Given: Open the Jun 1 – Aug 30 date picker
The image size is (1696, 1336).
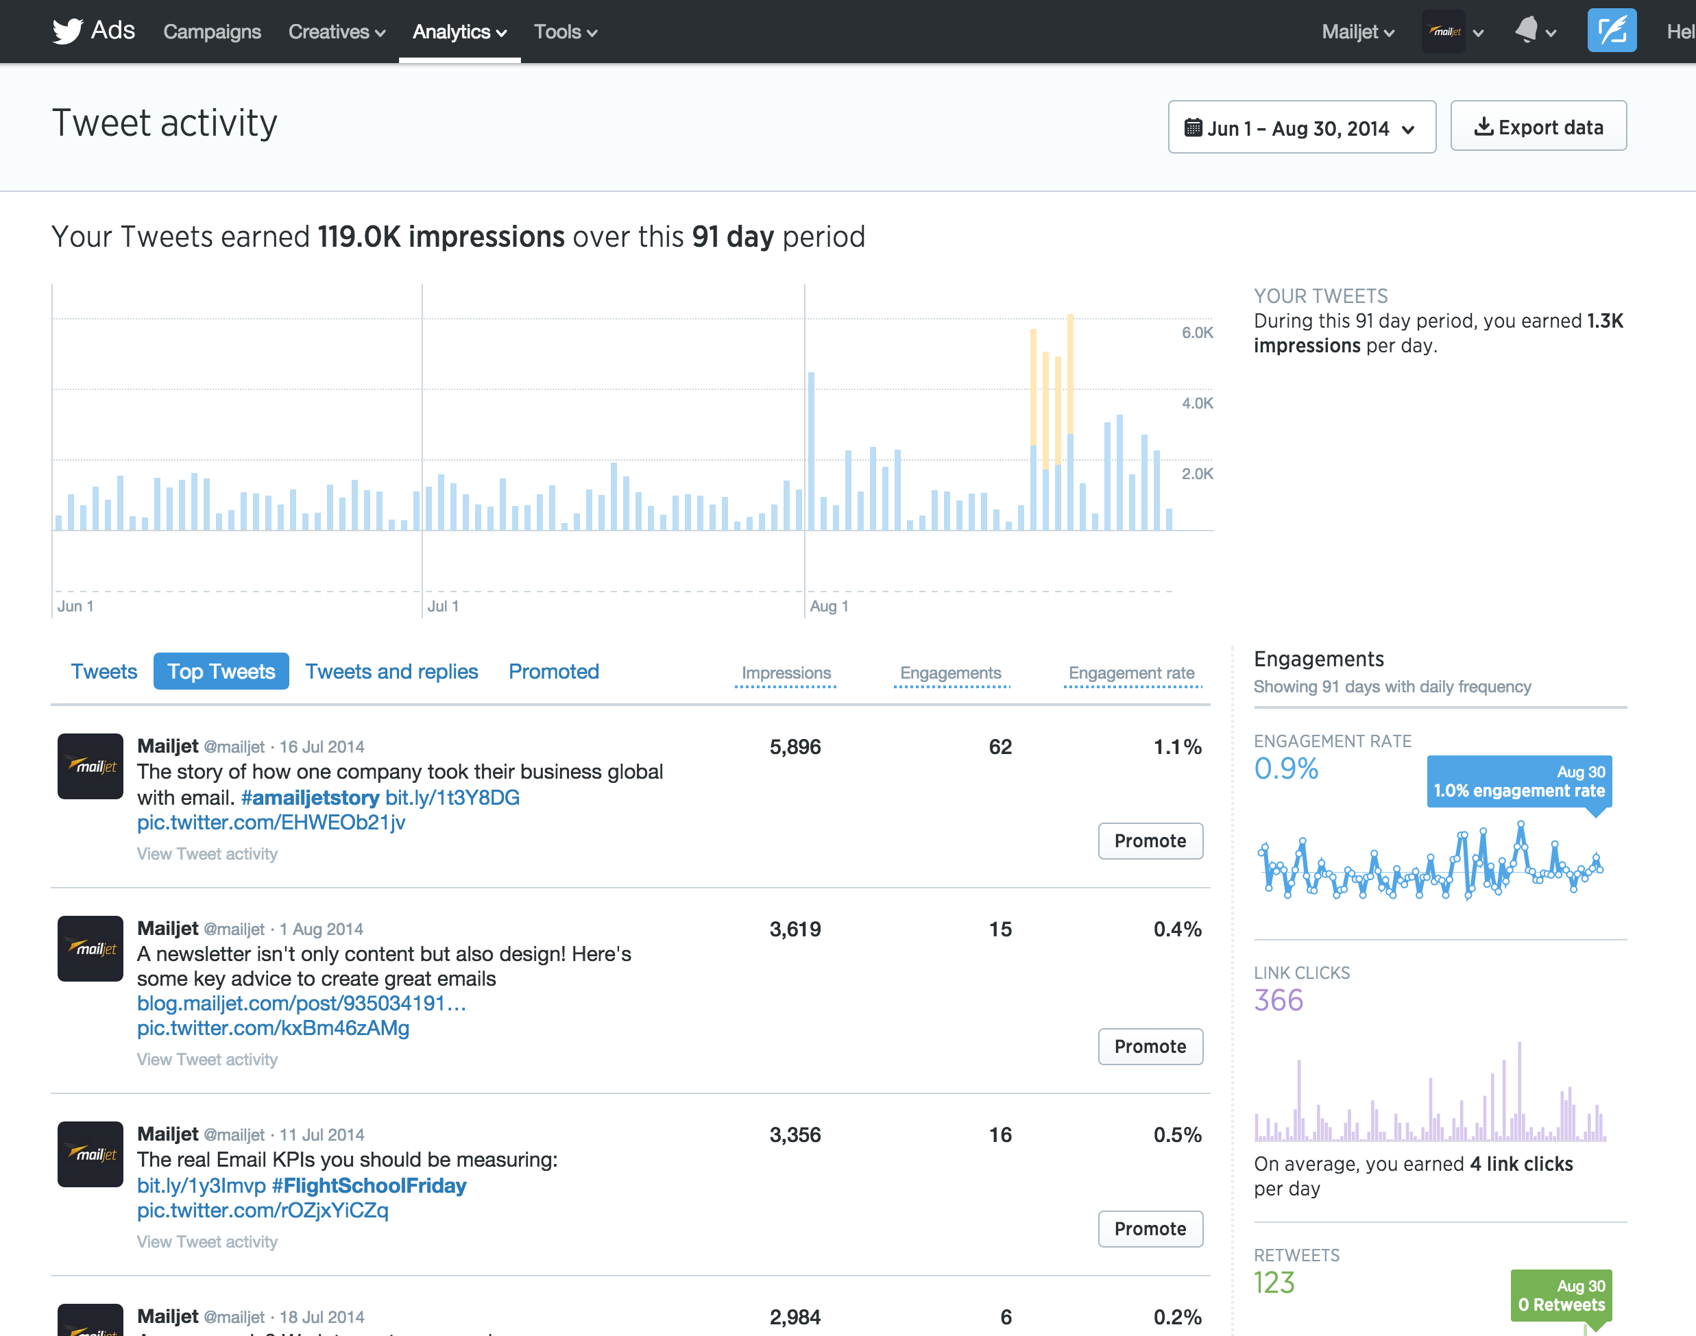Looking at the screenshot, I should pyautogui.click(x=1301, y=127).
